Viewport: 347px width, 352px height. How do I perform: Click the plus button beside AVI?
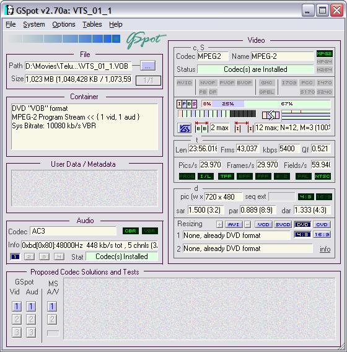pos(220,224)
